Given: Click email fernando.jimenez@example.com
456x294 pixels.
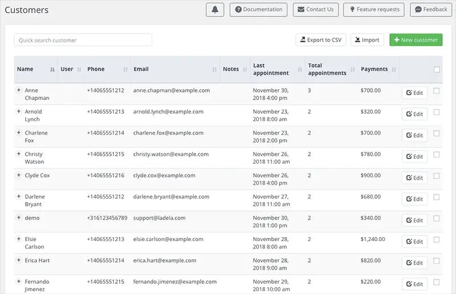Looking at the screenshot, I should [175, 282].
